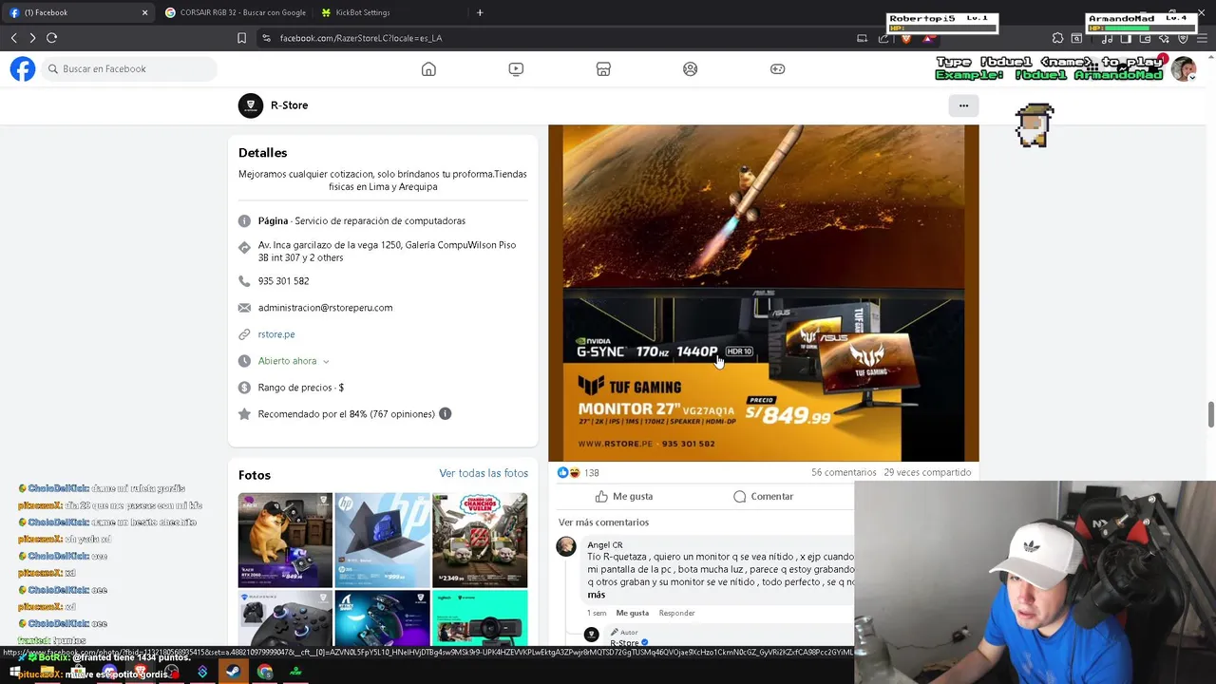Switch to the CORSAIR RGB 32 Google tab

pos(235,12)
